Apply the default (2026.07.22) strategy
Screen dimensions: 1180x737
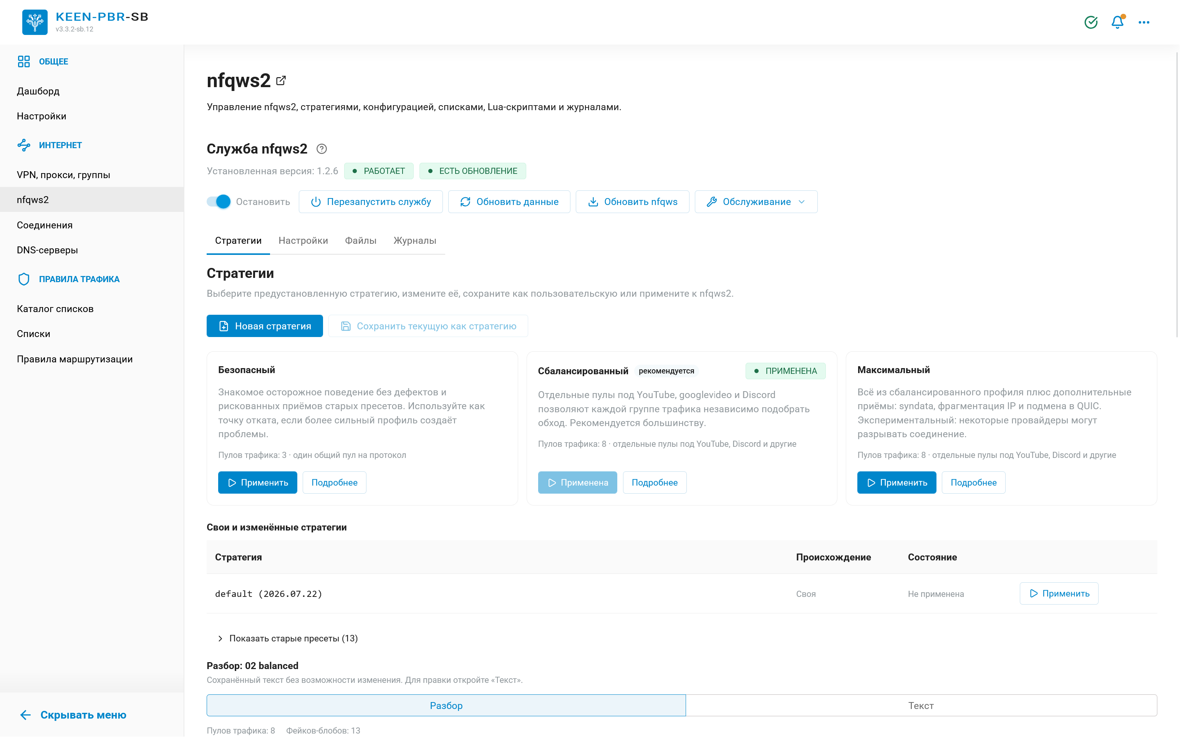pos(1059,594)
